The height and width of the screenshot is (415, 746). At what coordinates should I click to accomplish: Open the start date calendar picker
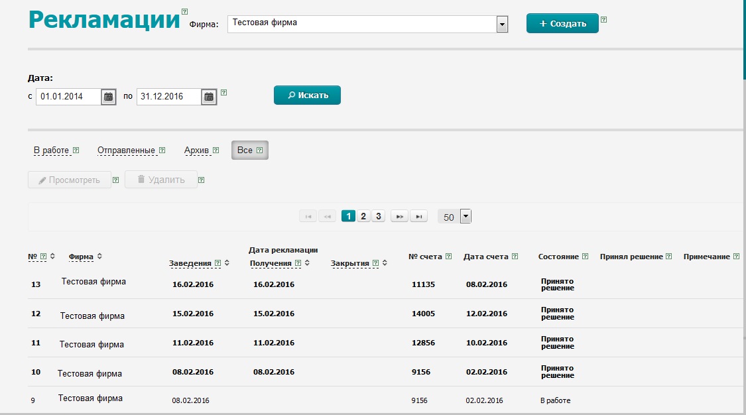(109, 97)
